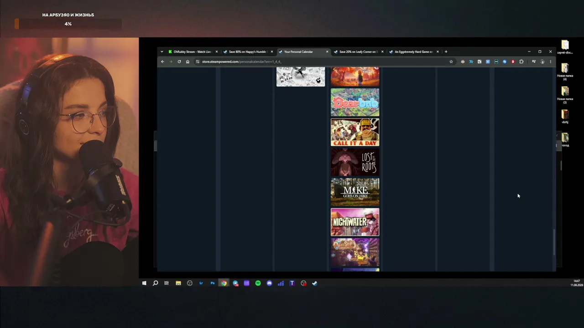Open the Lost in the Roots game capsule

(x=355, y=162)
